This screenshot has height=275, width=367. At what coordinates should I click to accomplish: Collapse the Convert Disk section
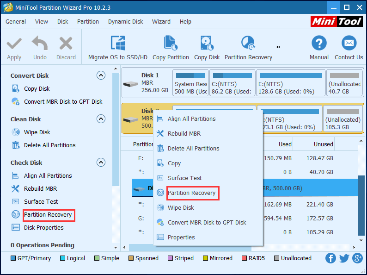point(101,75)
